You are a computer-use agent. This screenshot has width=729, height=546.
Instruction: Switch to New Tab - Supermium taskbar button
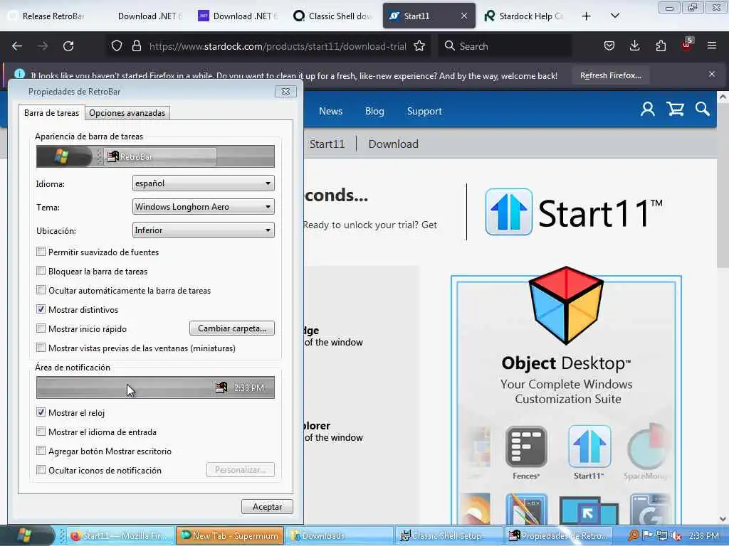pos(230,536)
